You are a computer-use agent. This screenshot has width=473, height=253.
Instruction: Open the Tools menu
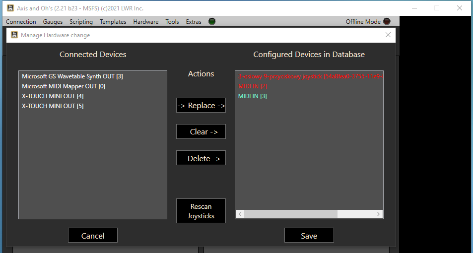[x=172, y=22]
